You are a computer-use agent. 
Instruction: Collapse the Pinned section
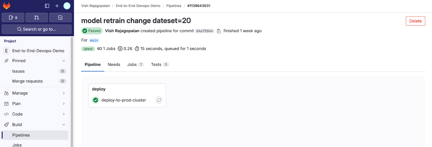tap(64, 61)
